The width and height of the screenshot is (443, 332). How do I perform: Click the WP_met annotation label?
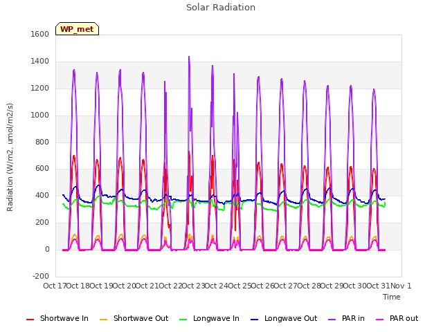point(77,29)
